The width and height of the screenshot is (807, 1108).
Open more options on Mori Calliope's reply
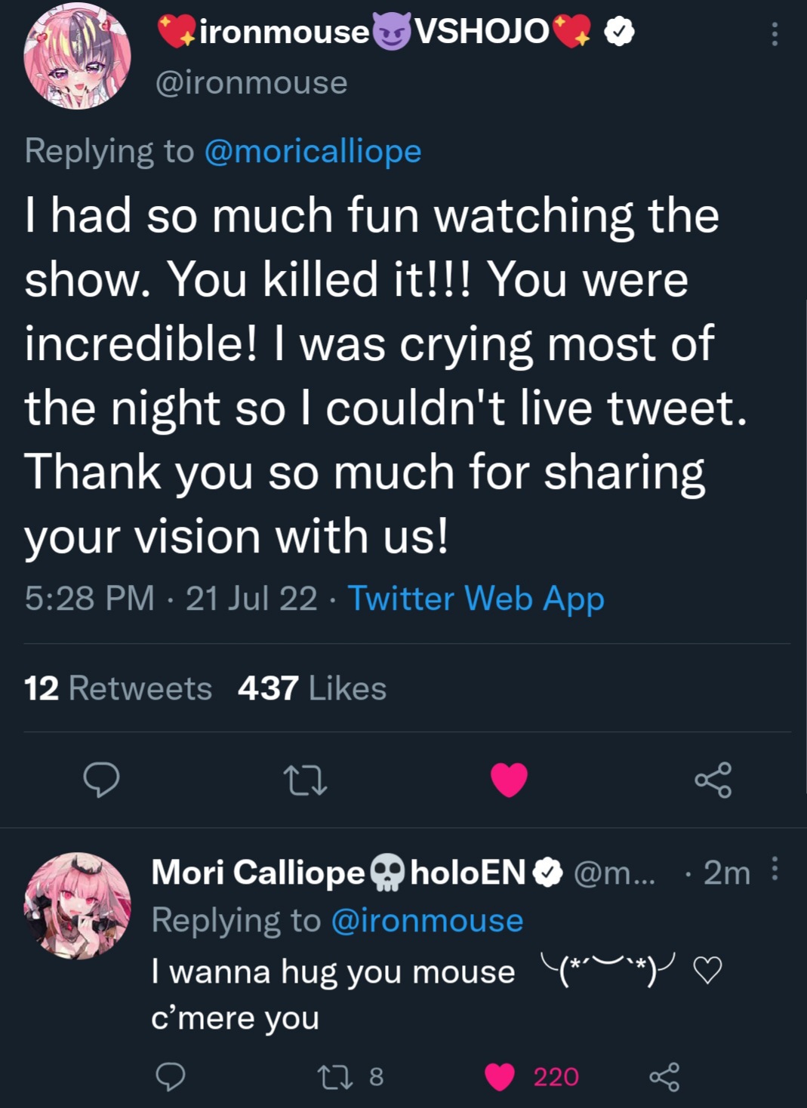(x=775, y=869)
